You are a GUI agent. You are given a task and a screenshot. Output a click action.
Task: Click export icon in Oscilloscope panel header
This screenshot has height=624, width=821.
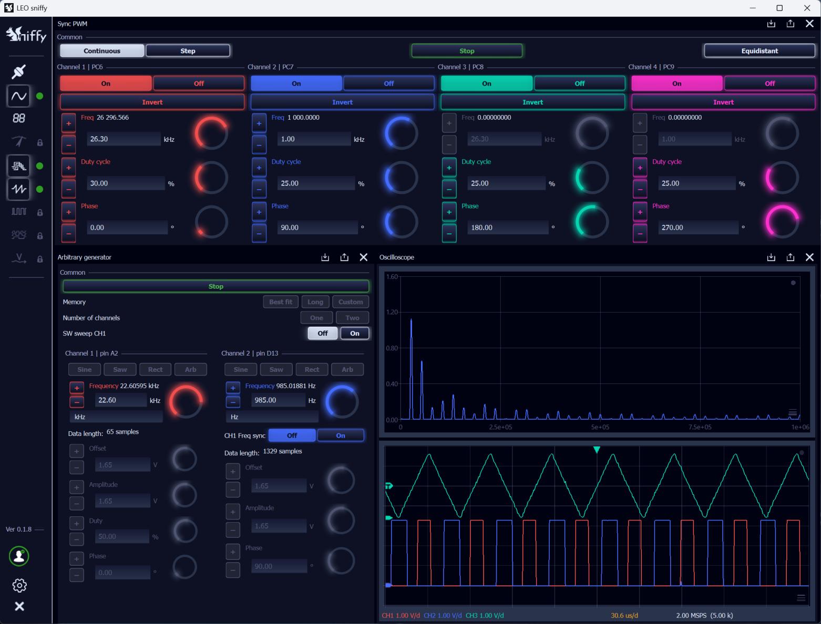click(790, 257)
